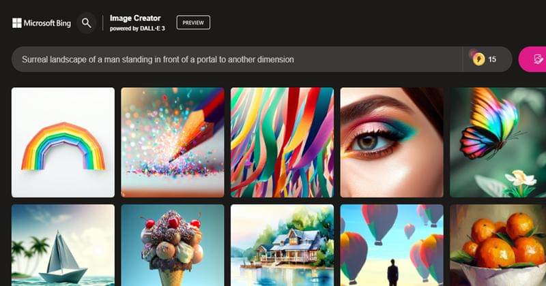The width and height of the screenshot is (546, 286).
Task: Open the glitter pencil thumbnail
Action: (173, 142)
